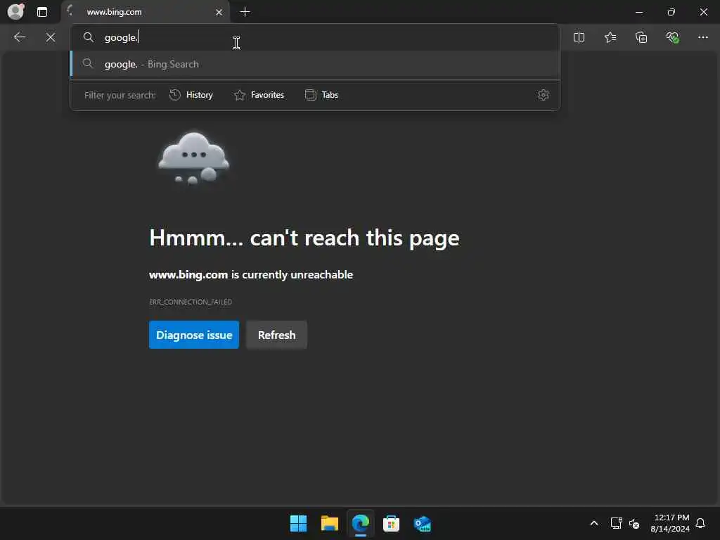
Task: Open network status tray icon
Action: (x=616, y=523)
